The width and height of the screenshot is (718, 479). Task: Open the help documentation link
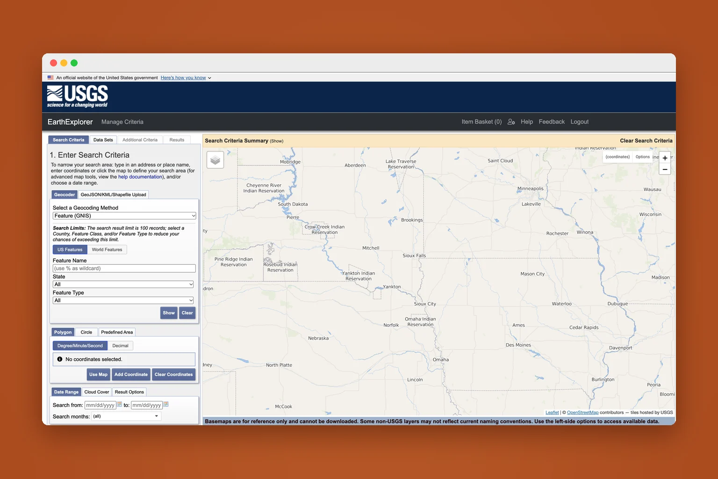pyautogui.click(x=140, y=177)
